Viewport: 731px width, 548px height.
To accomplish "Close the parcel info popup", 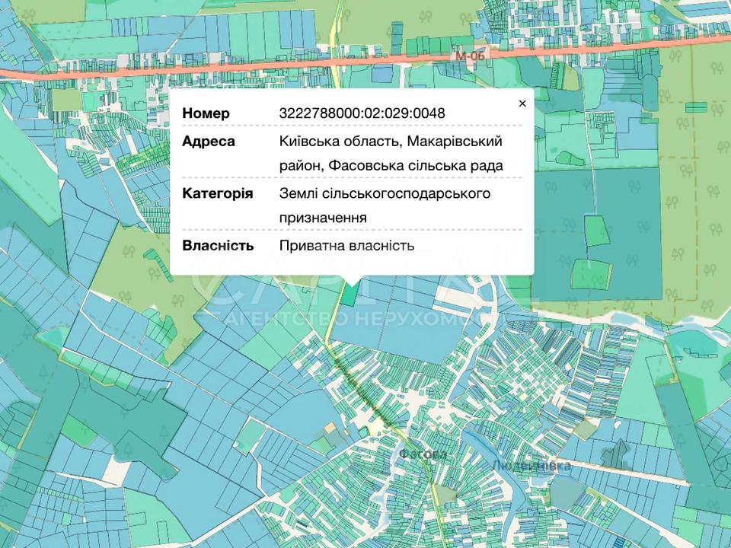I will click(522, 104).
